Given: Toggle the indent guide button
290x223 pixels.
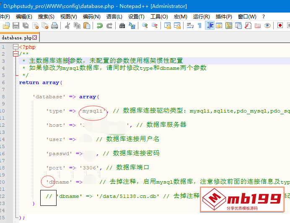Looking at the screenshot, I should (210, 26).
